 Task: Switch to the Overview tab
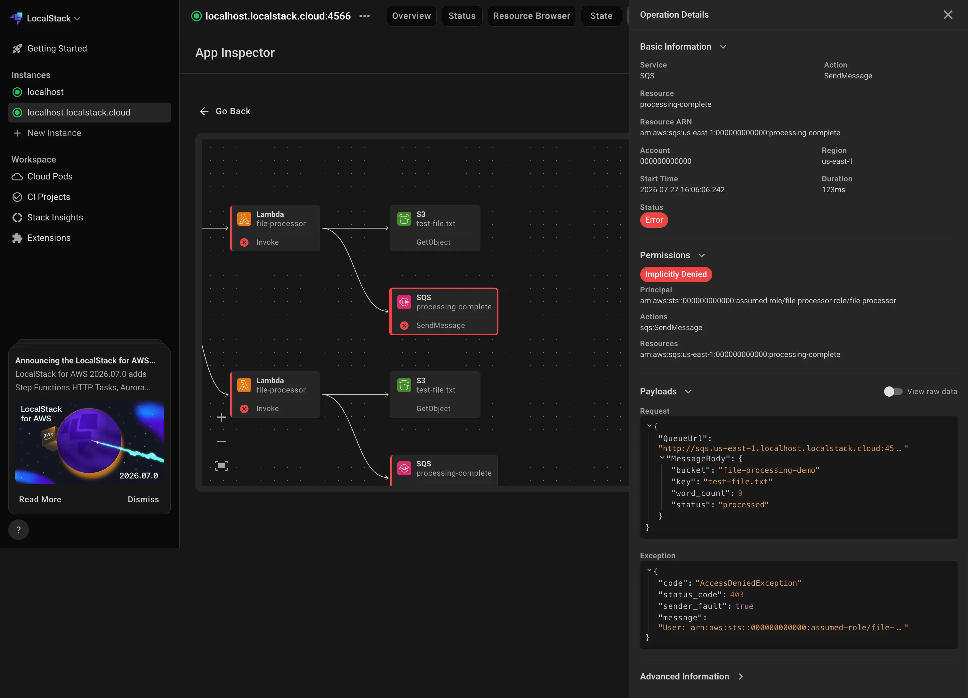411,16
